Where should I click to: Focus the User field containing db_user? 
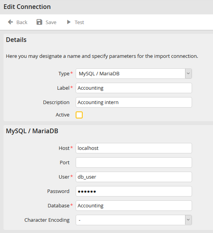point(134,177)
